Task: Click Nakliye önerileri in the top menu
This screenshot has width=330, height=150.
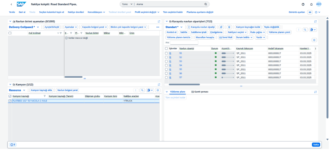Action: click(x=76, y=12)
